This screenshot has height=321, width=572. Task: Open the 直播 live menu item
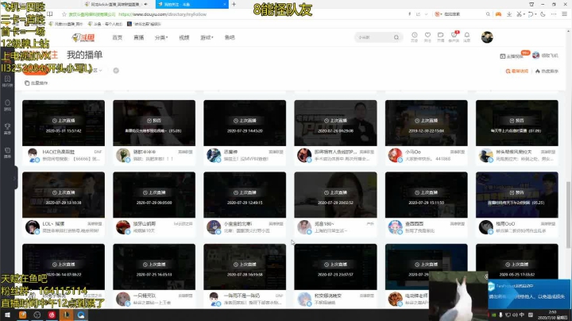pos(138,37)
